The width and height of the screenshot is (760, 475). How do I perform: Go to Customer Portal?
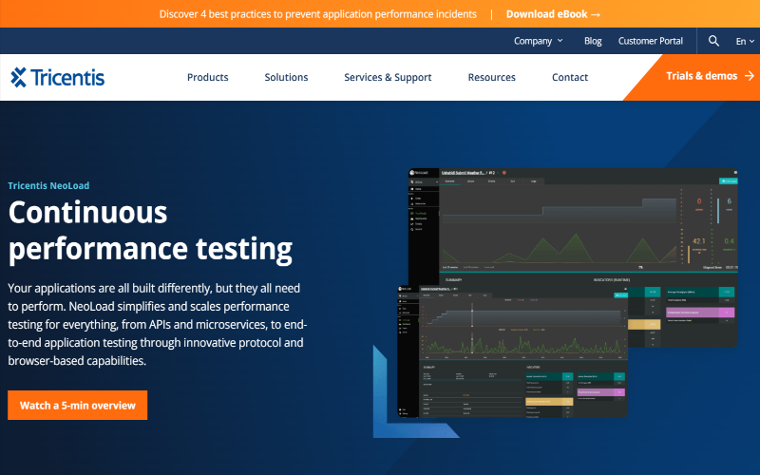pyautogui.click(x=651, y=41)
